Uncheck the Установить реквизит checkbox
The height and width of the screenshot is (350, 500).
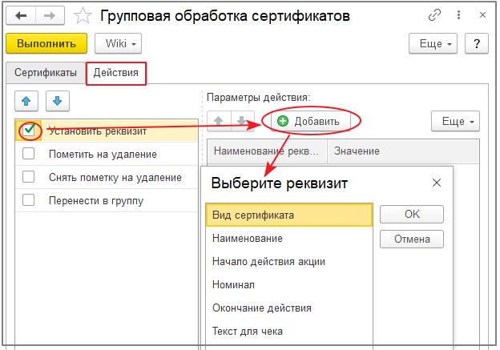pos(29,130)
